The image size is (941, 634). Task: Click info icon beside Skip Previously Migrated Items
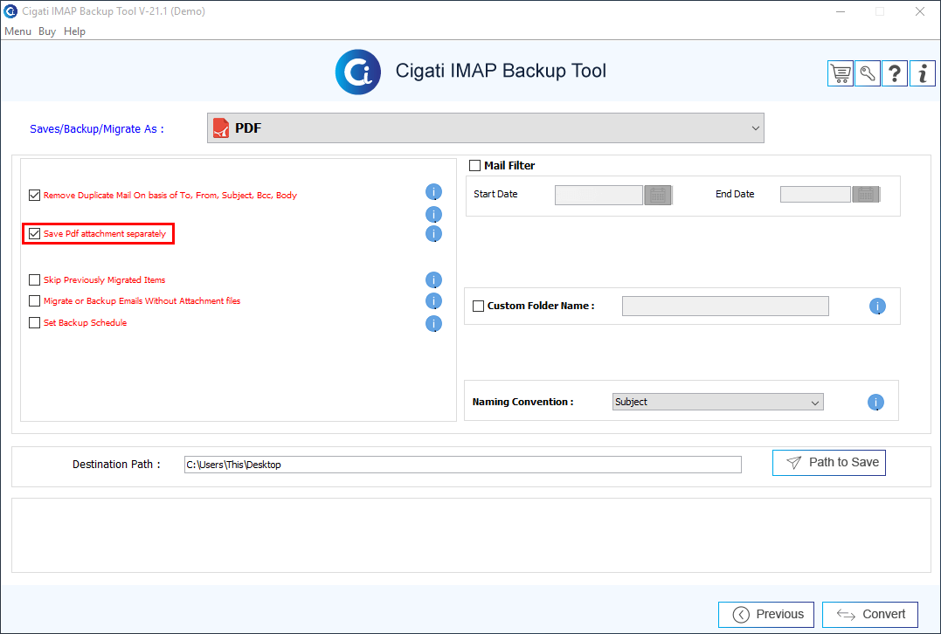coord(433,280)
